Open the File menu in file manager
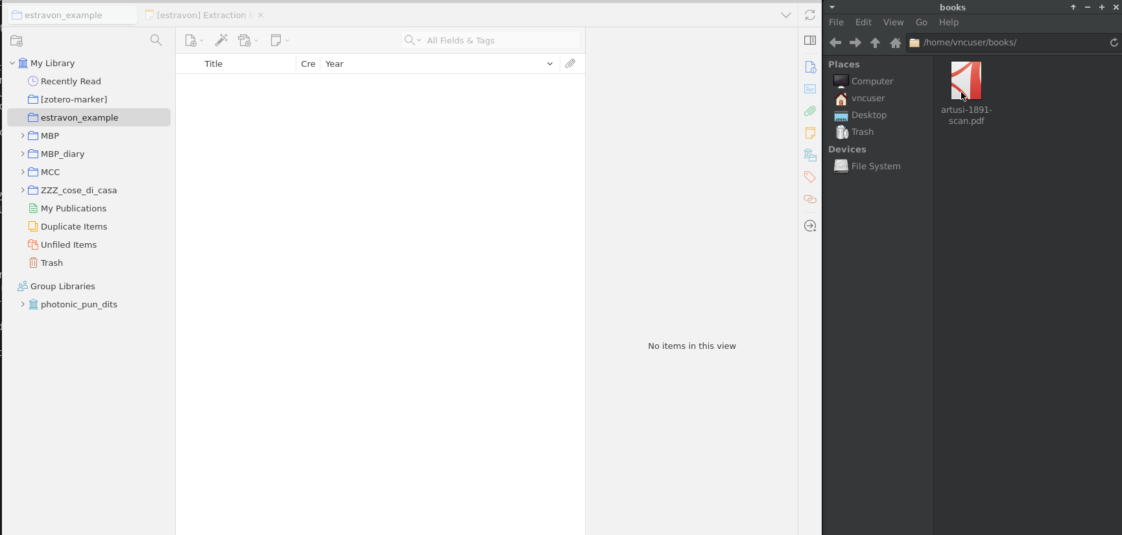Viewport: 1122px width, 535px height. (x=836, y=22)
